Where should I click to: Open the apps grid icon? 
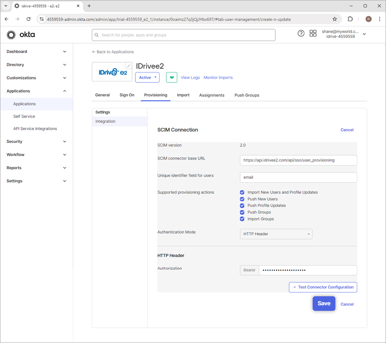click(x=313, y=33)
